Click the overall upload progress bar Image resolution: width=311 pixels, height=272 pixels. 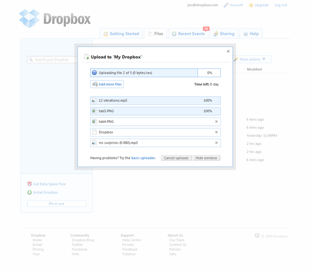[x=155, y=73]
